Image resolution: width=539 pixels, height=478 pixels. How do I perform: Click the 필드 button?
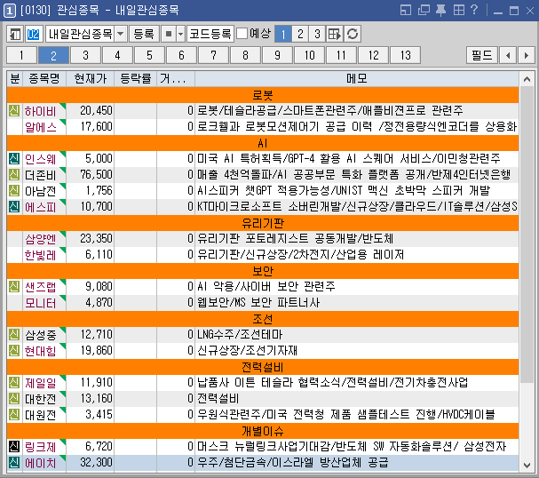coord(482,55)
